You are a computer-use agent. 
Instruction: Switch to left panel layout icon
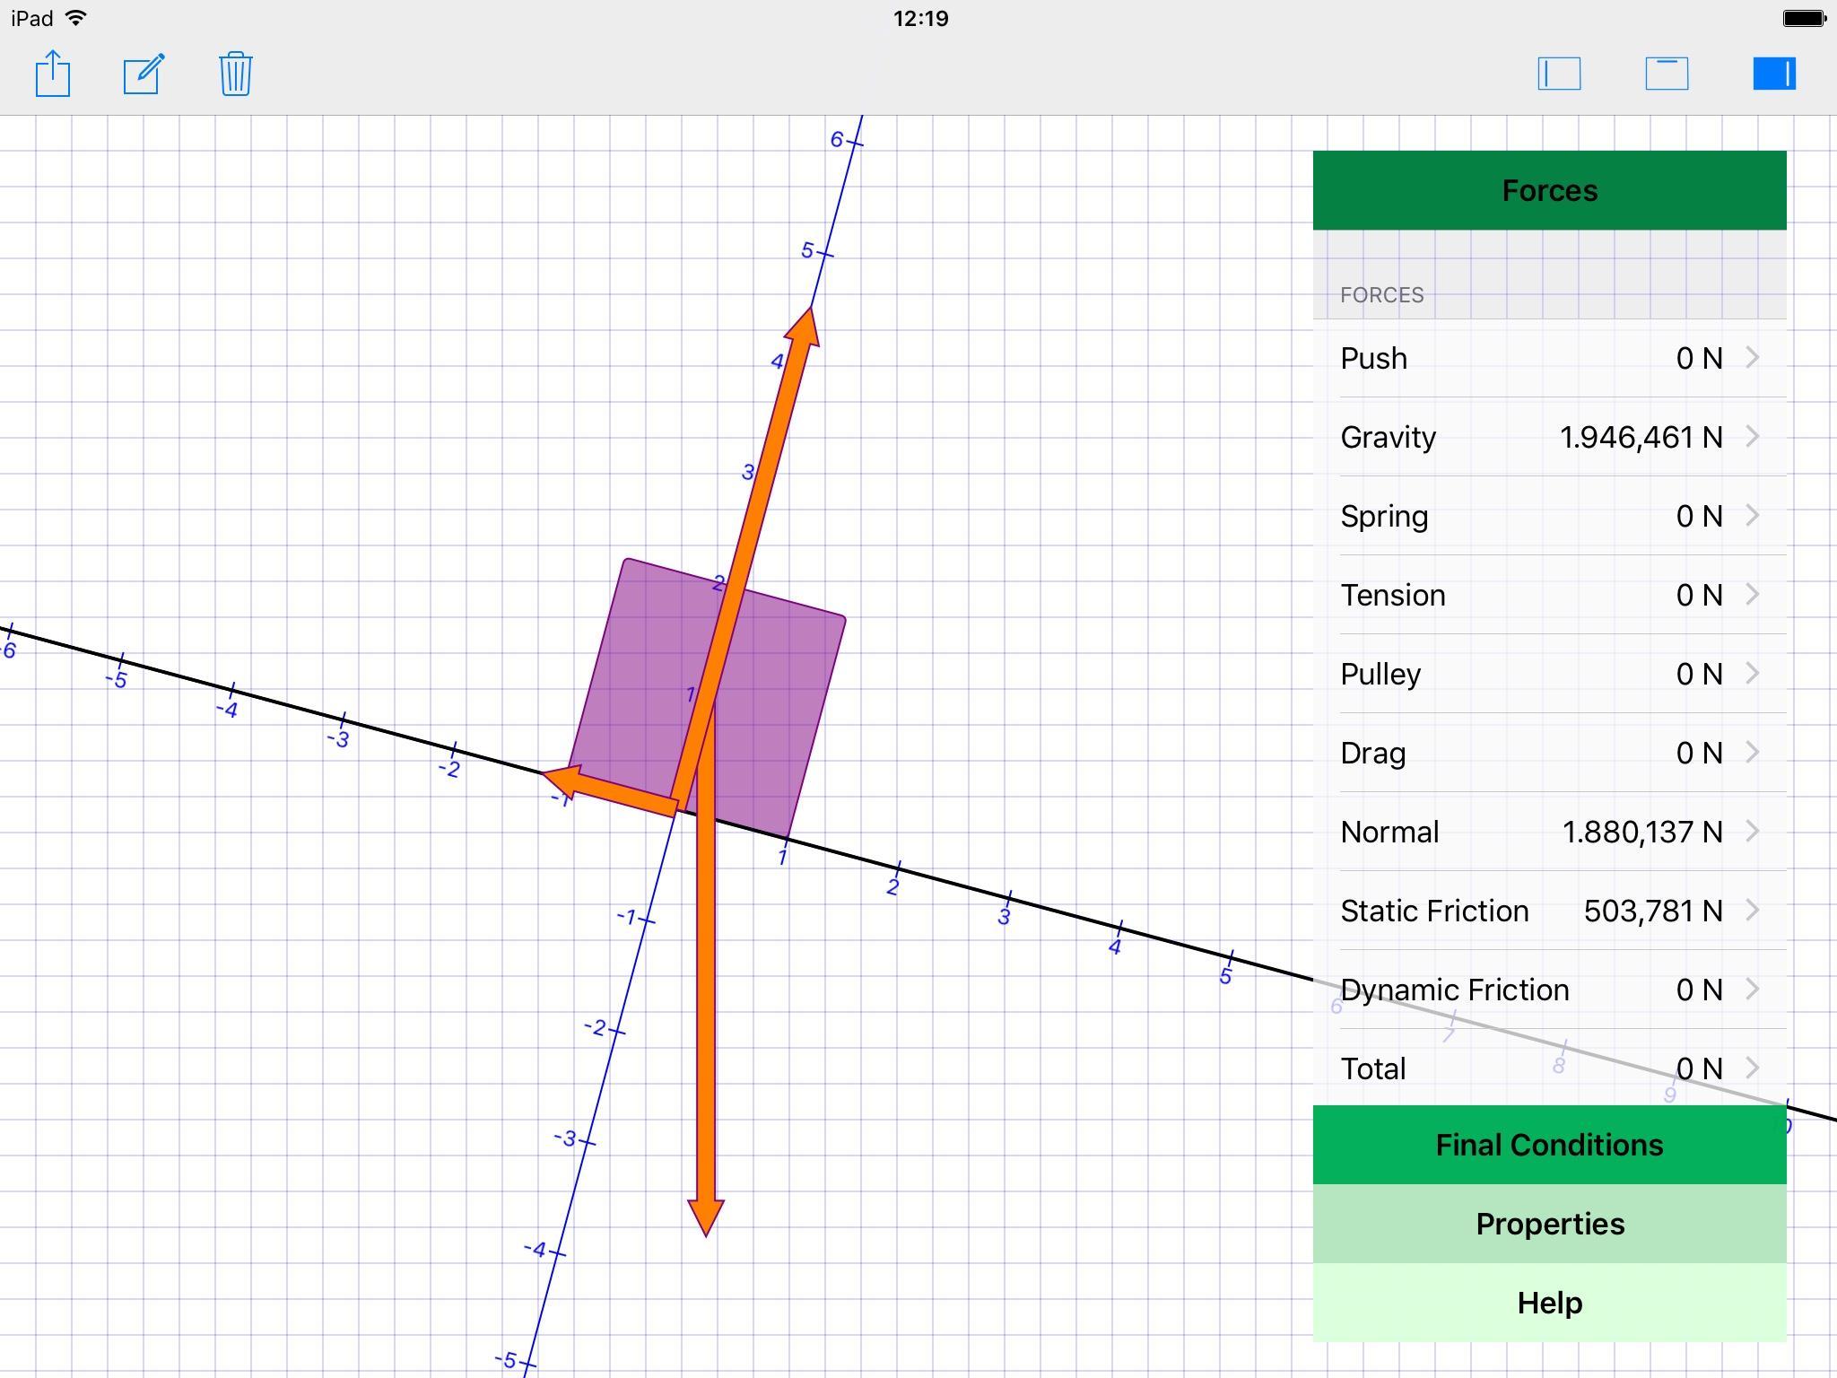(1559, 74)
